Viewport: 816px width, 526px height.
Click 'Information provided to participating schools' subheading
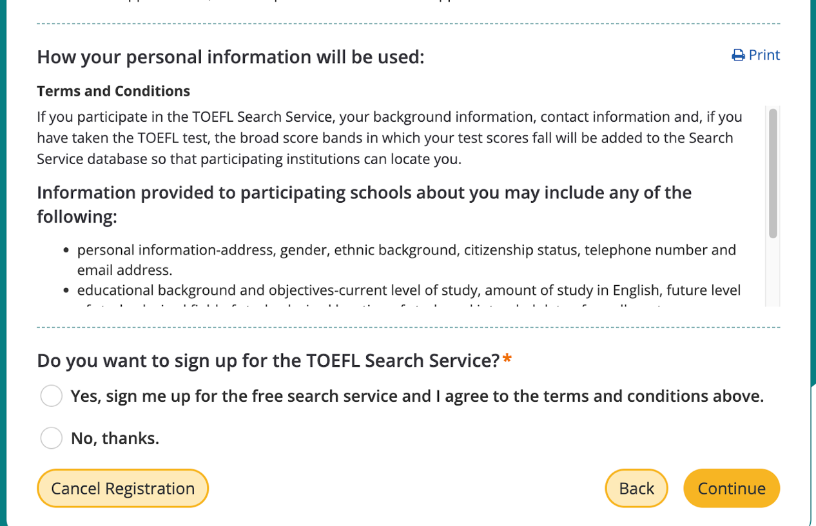pos(364,193)
